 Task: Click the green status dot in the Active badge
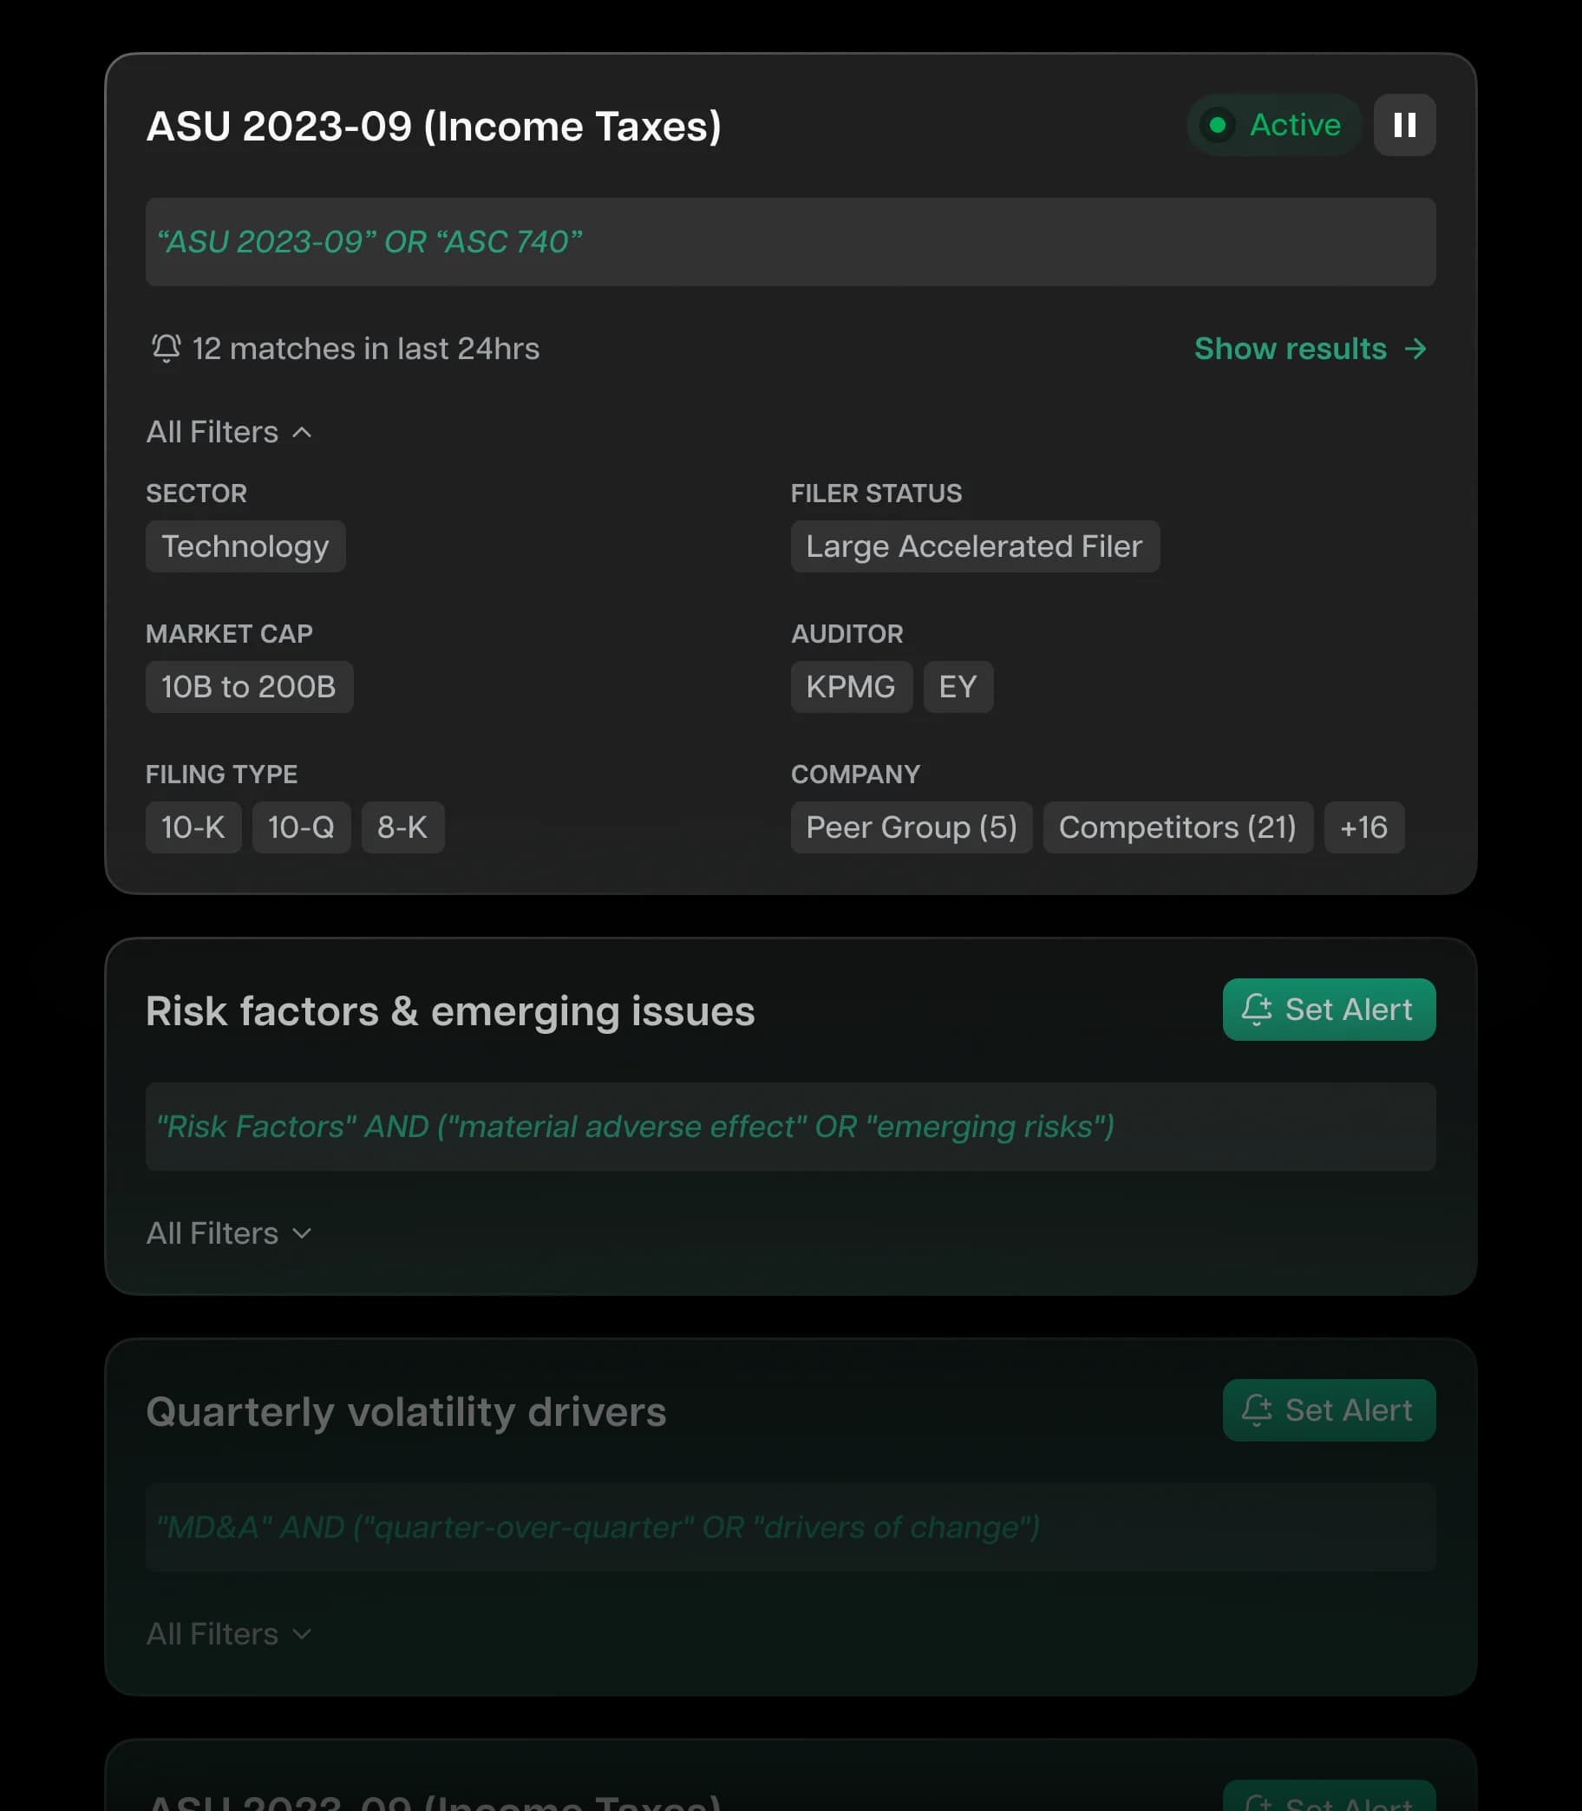[x=1219, y=126]
